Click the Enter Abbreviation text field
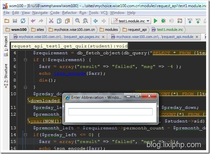Screen dimensions: 210x154 click(111, 112)
